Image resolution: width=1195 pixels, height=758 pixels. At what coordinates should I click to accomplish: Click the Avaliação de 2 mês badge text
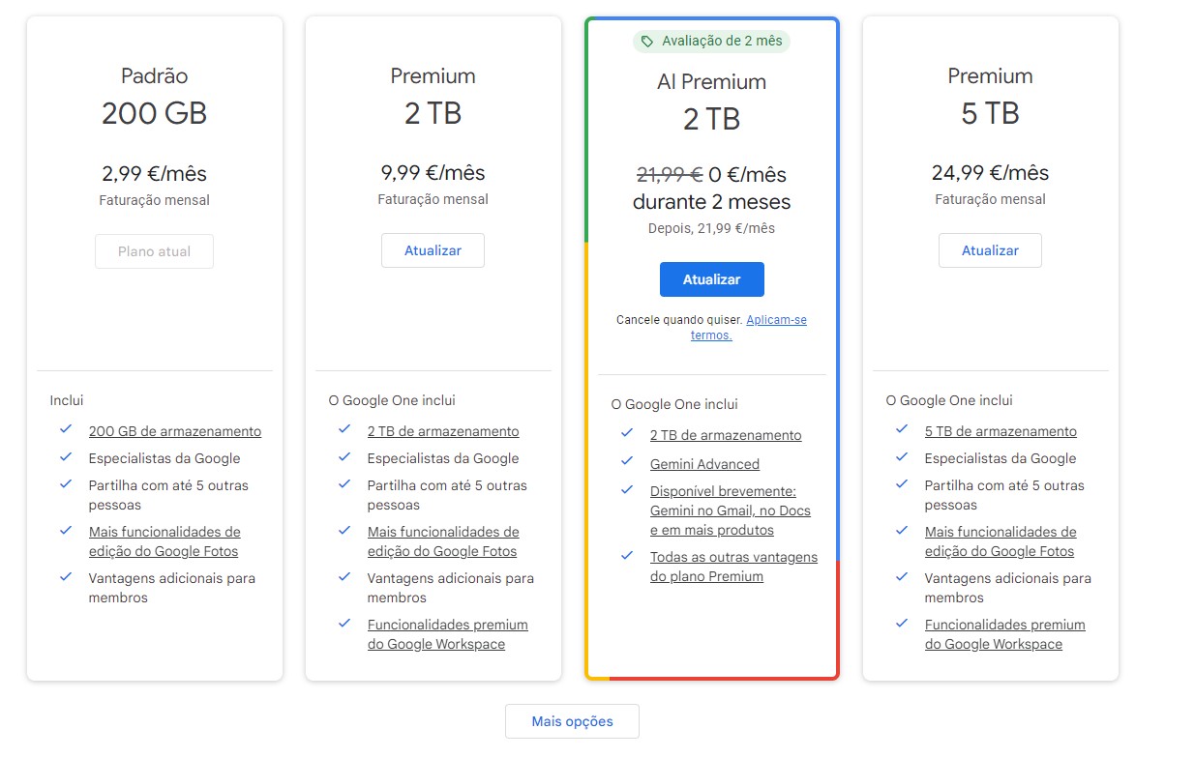[x=722, y=42]
